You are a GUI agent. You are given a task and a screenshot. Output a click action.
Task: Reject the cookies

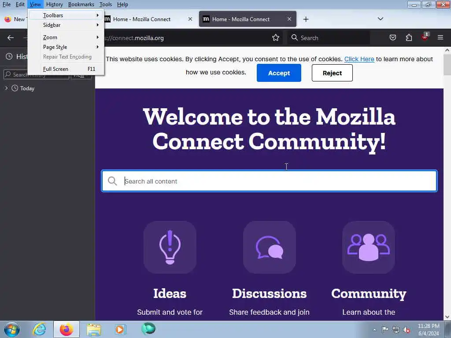tap(332, 73)
